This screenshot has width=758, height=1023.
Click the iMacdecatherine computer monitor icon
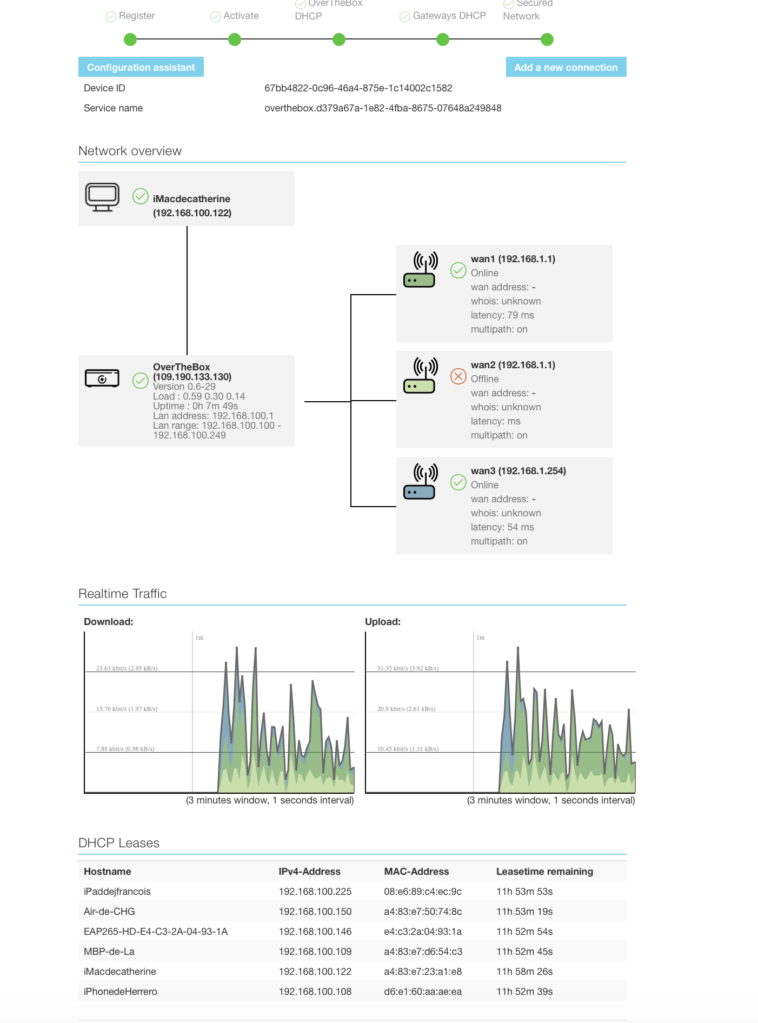point(102,197)
